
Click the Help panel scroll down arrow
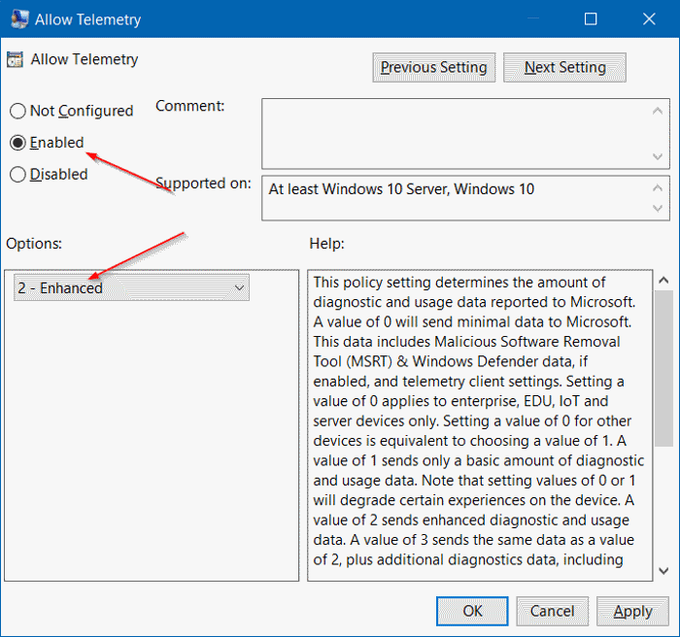(x=663, y=571)
